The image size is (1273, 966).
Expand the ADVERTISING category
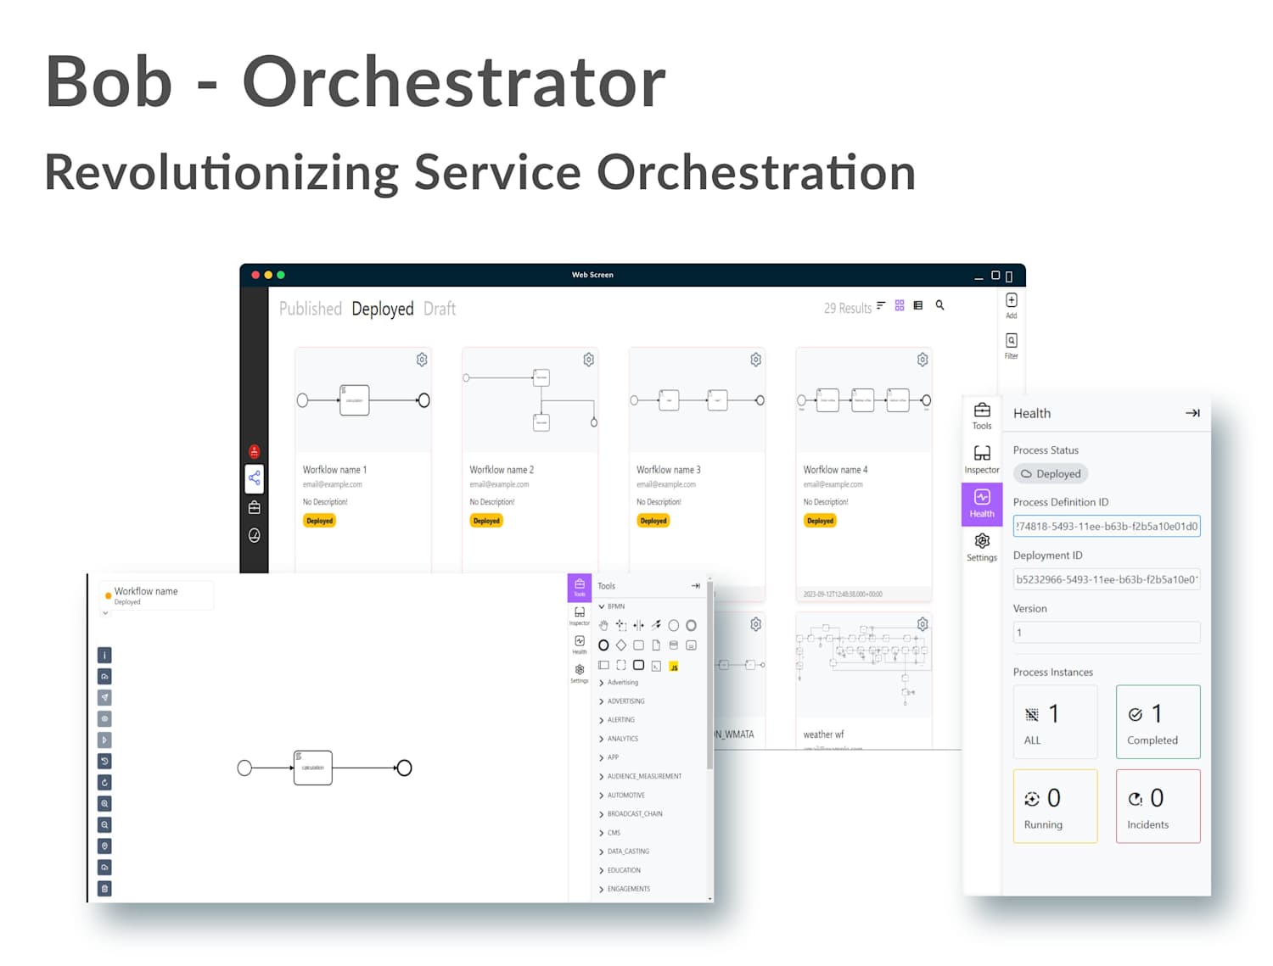pos(622,701)
